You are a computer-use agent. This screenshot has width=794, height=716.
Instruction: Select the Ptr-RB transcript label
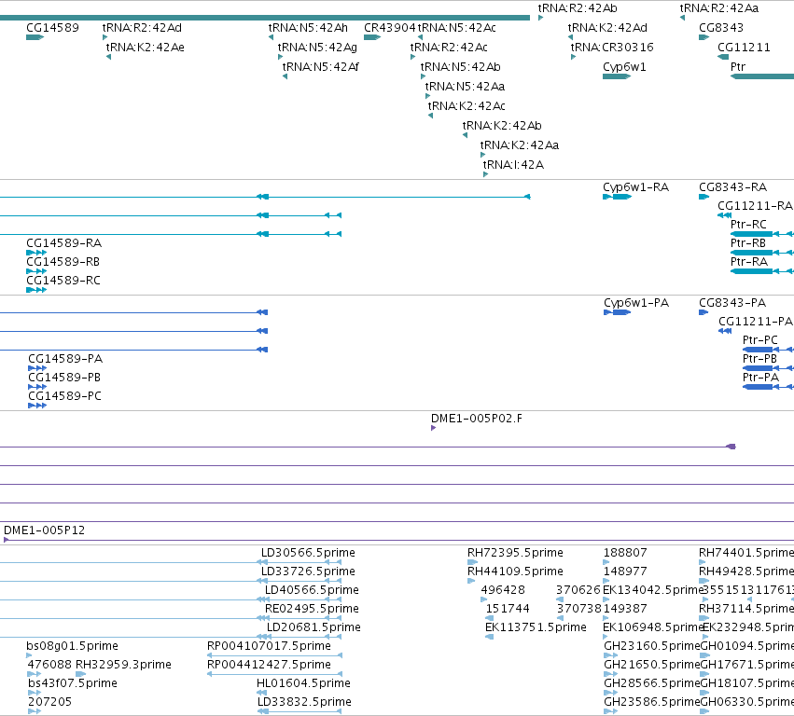coord(748,243)
